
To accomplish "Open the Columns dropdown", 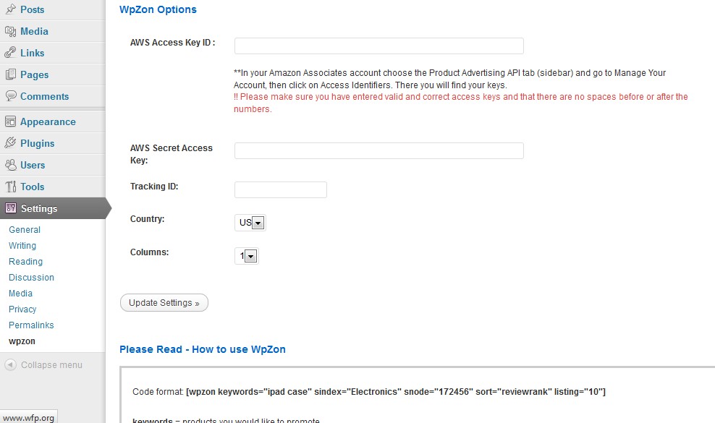I will [x=247, y=256].
